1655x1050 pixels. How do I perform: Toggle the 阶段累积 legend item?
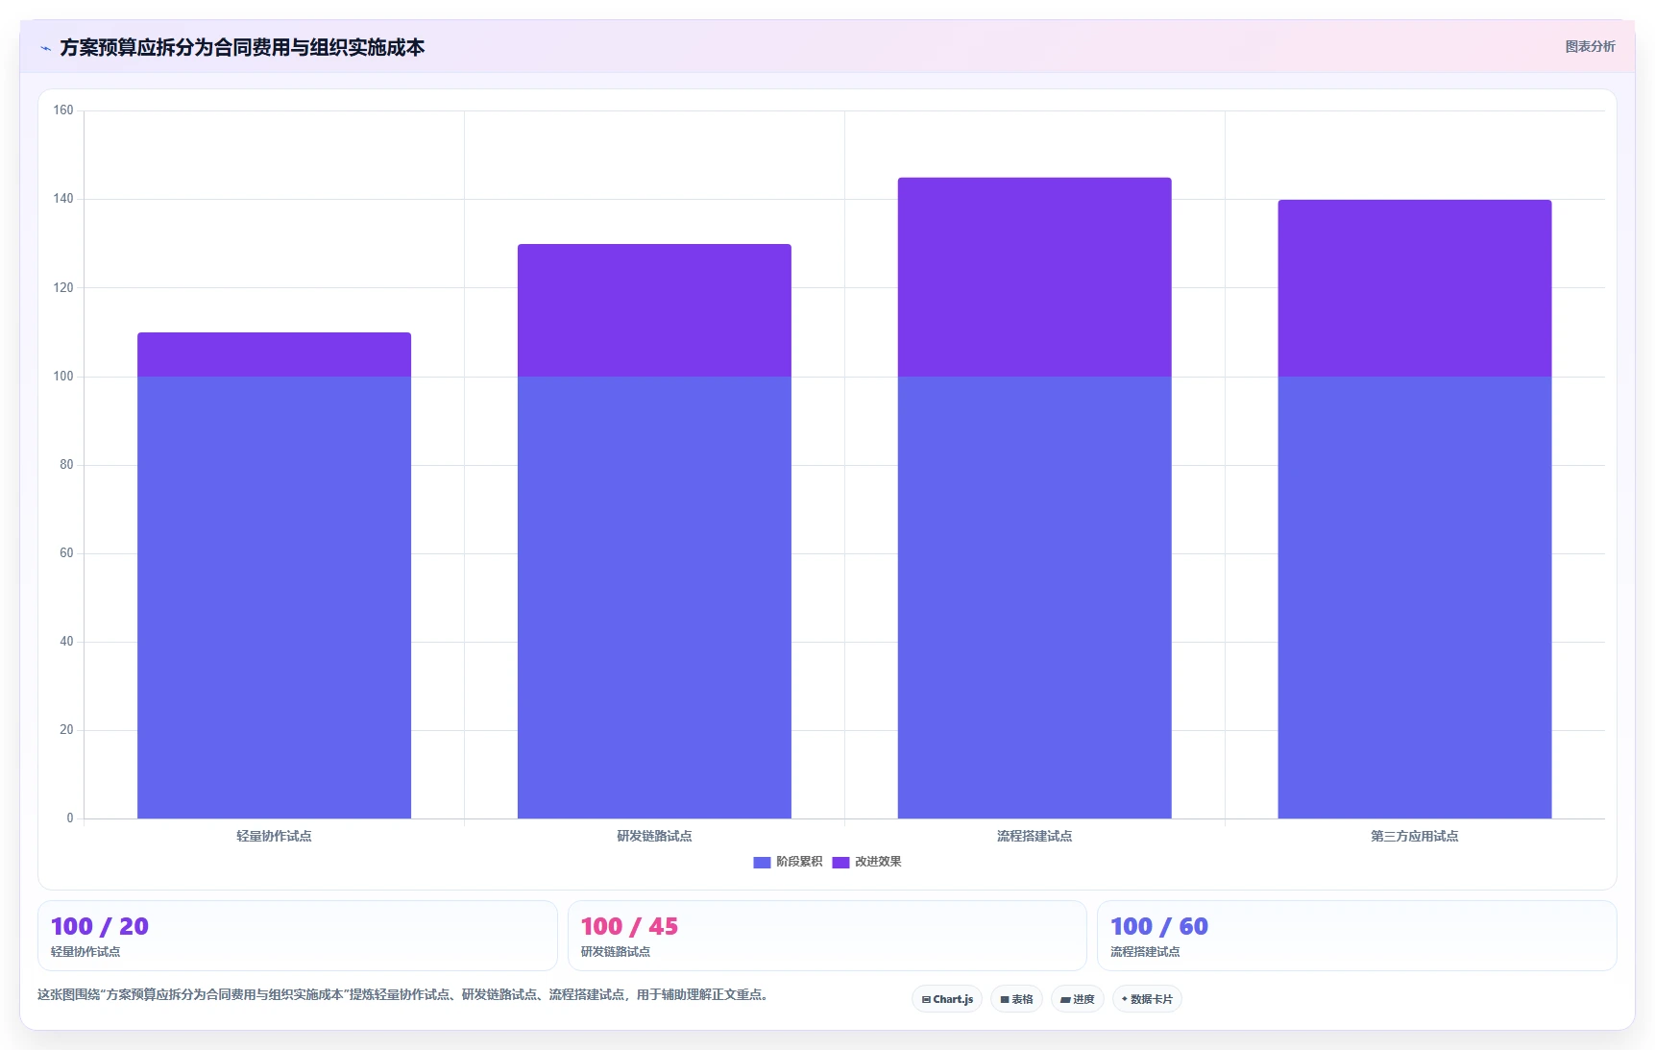(788, 862)
